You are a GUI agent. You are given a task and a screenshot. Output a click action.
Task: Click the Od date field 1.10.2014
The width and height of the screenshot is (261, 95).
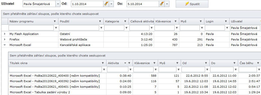tap(87, 4)
